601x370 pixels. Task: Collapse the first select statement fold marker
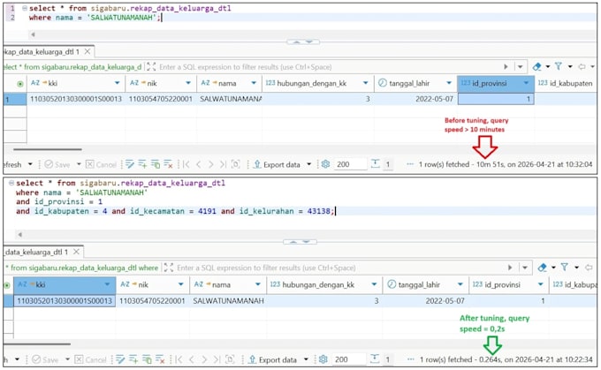[25, 8]
